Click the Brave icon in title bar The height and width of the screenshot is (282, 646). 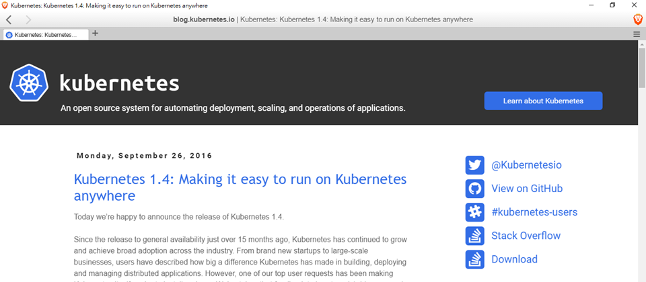pos(5,6)
